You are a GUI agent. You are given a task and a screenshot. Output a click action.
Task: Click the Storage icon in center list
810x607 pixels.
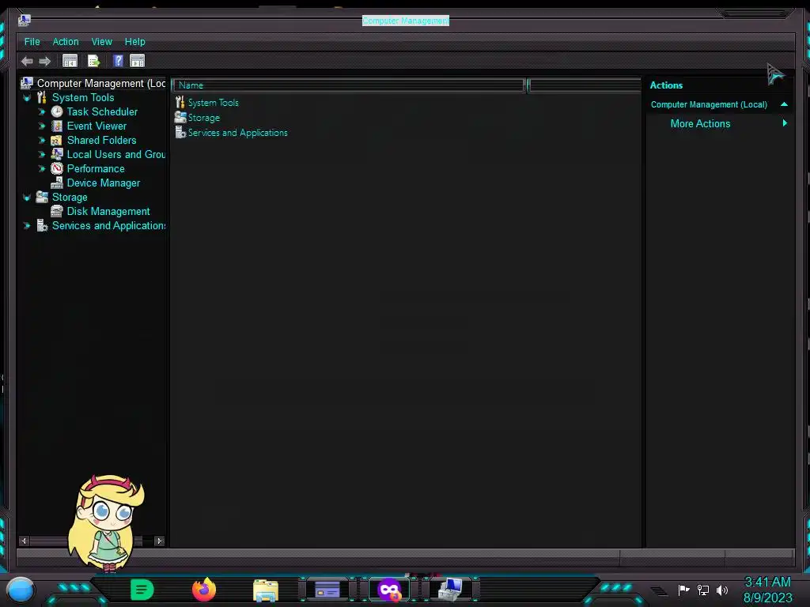(x=180, y=117)
